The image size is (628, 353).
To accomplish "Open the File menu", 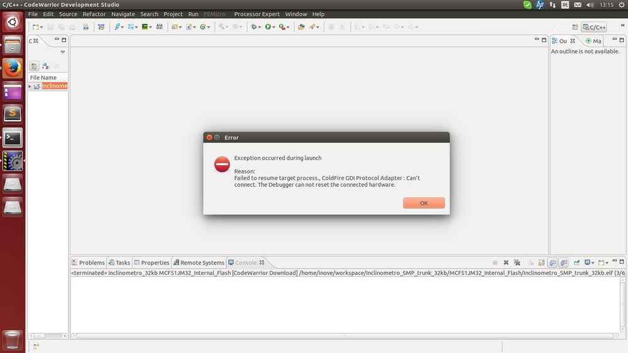I will pyautogui.click(x=33, y=14).
